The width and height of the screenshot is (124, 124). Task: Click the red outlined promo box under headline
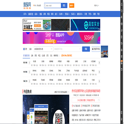point(86,100)
